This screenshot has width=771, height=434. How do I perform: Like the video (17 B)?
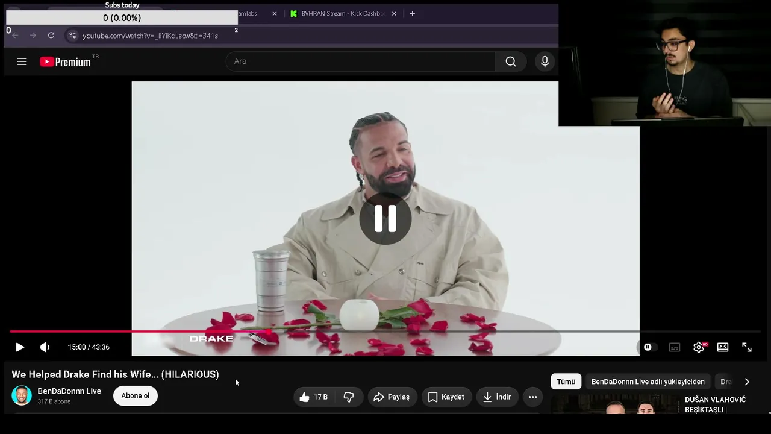(x=314, y=397)
